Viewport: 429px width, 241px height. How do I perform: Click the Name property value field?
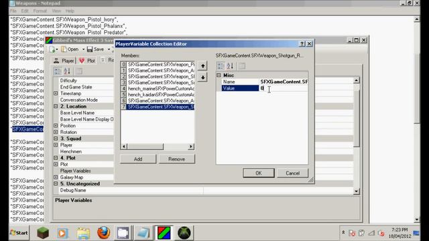283,82
